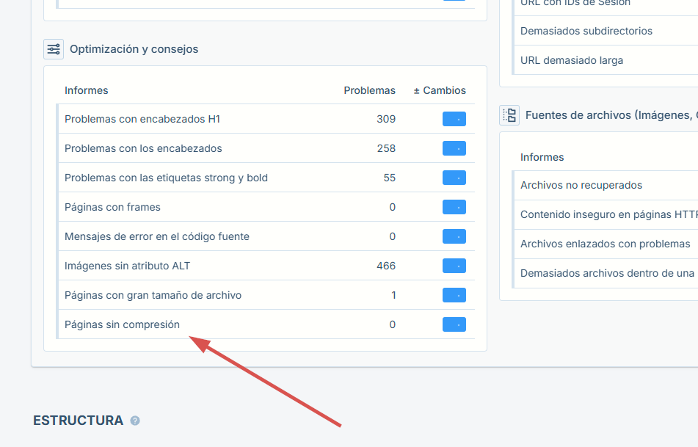Check Cambios for Páginas sin compresión
Viewport: 698px width, 447px height.
click(x=454, y=324)
